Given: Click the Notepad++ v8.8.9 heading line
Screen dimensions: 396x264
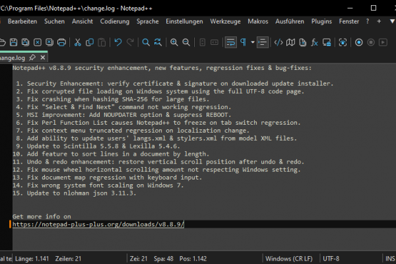Looking at the screenshot, I should pos(162,68).
